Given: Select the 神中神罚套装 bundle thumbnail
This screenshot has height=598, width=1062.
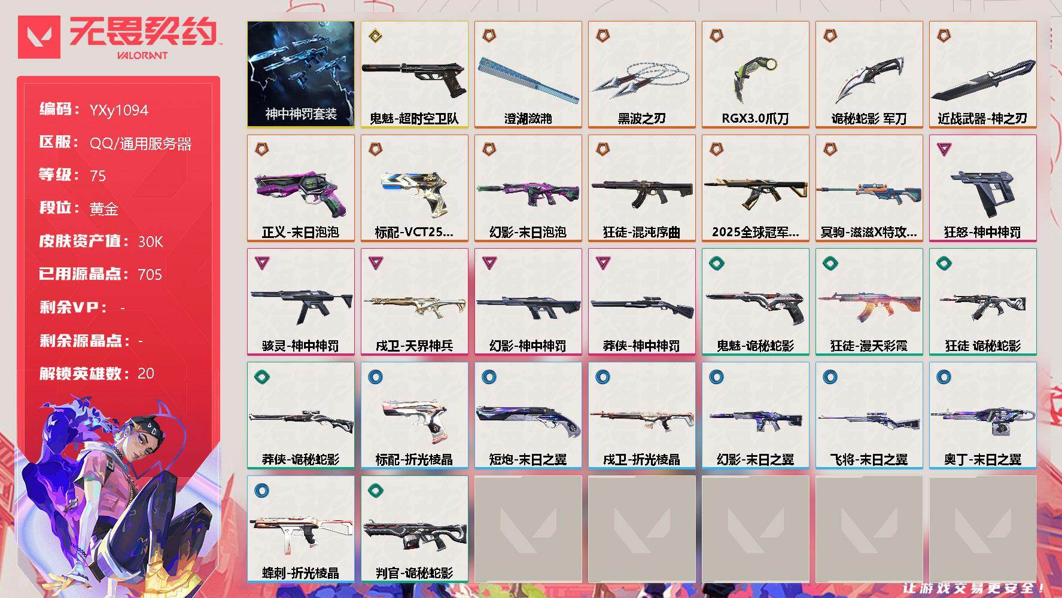Looking at the screenshot, I should click(300, 74).
